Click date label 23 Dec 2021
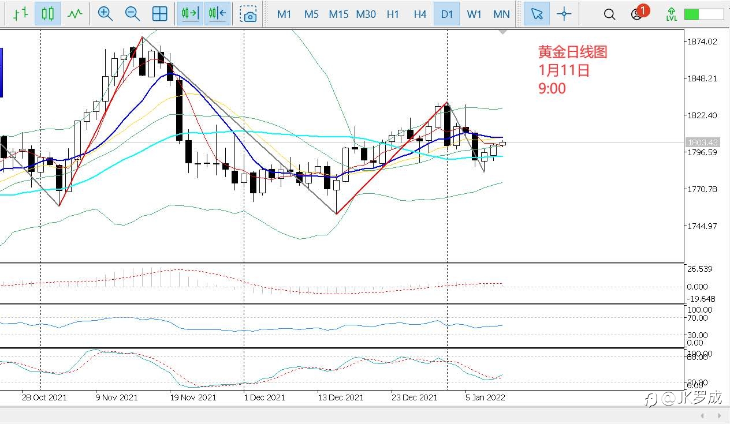730x424 pixels. point(414,397)
